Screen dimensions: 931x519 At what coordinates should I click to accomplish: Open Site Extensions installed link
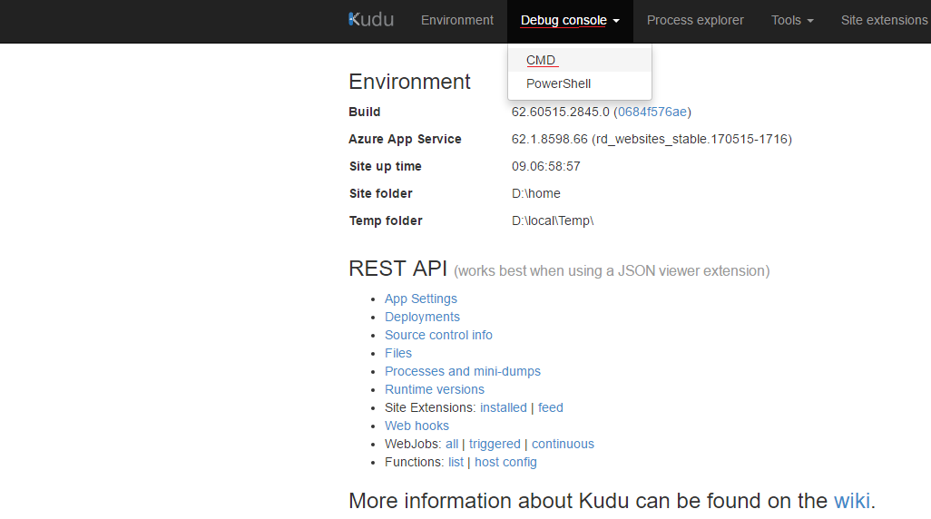[x=504, y=407]
